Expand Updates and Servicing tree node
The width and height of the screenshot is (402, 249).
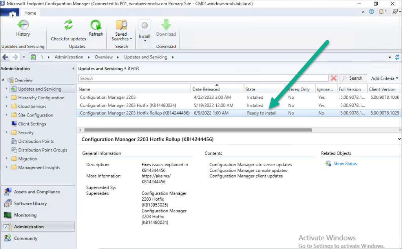tap(6, 89)
